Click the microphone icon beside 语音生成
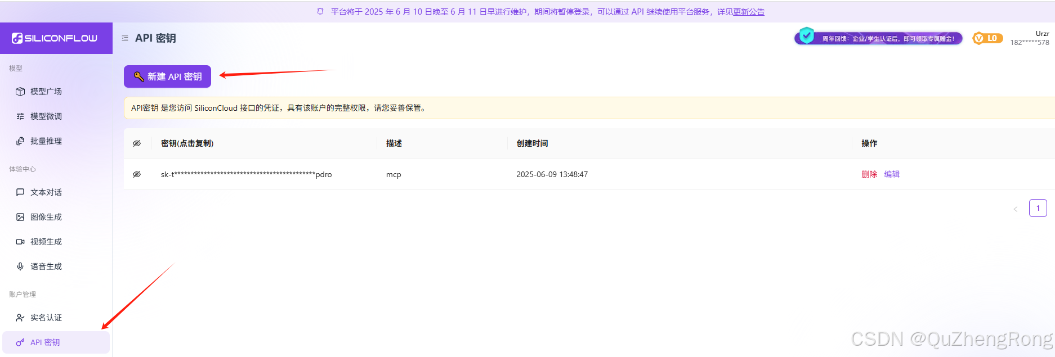 [x=20, y=266]
